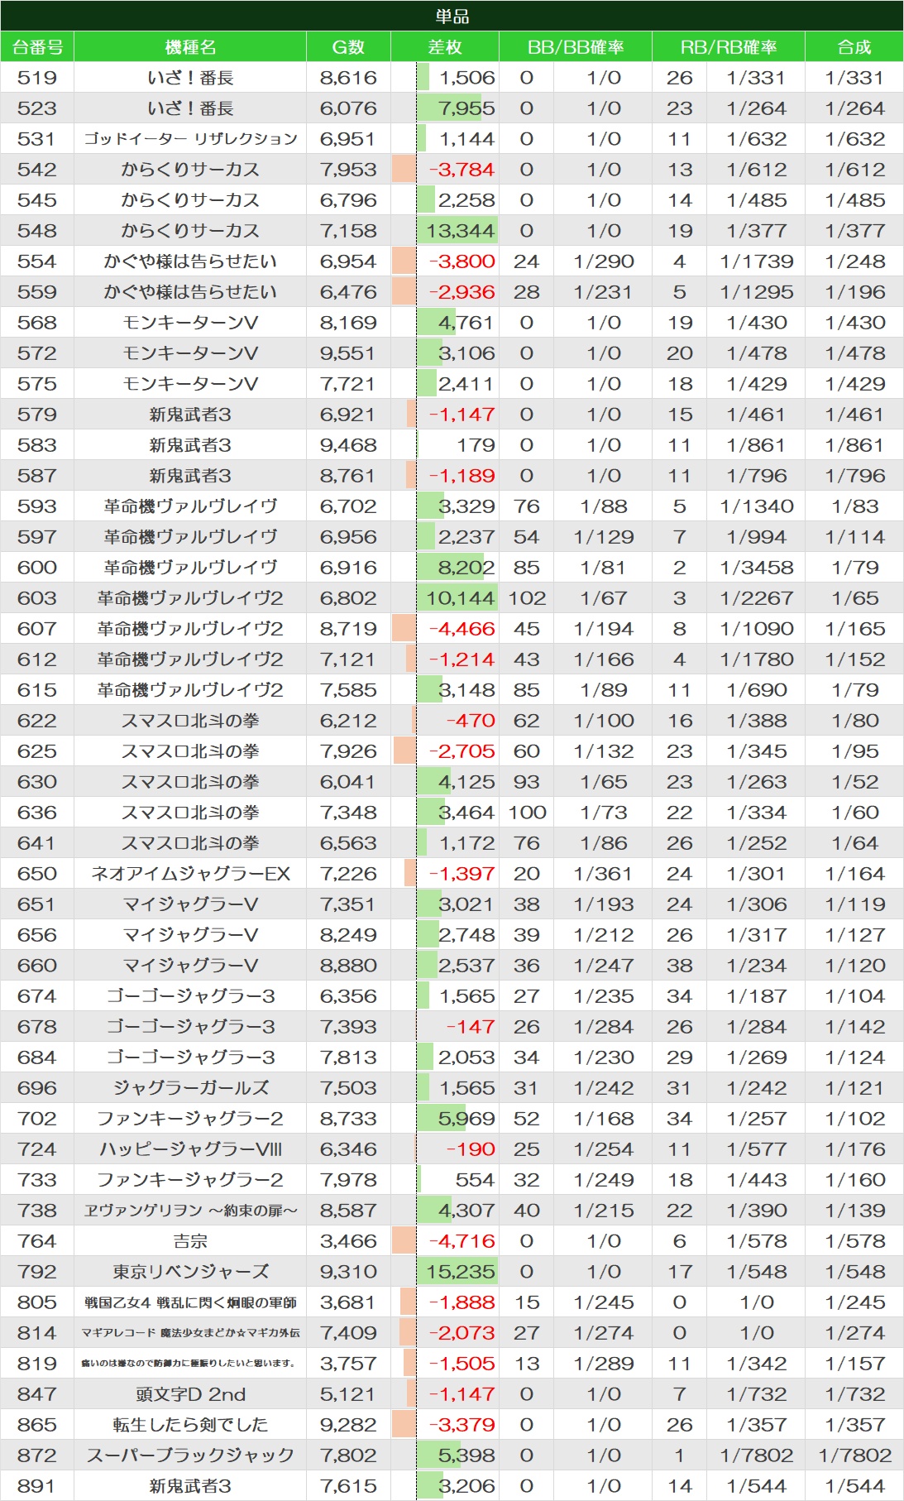Select the 1/129 BB rate cell
The width and height of the screenshot is (904, 1501).
pyautogui.click(x=604, y=537)
